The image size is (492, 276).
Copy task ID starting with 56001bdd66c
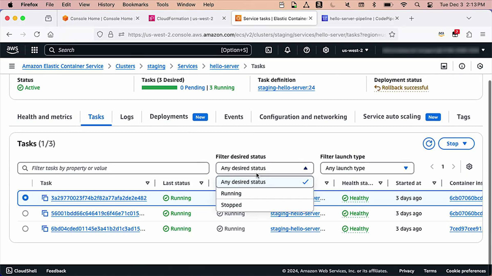[x=45, y=213]
